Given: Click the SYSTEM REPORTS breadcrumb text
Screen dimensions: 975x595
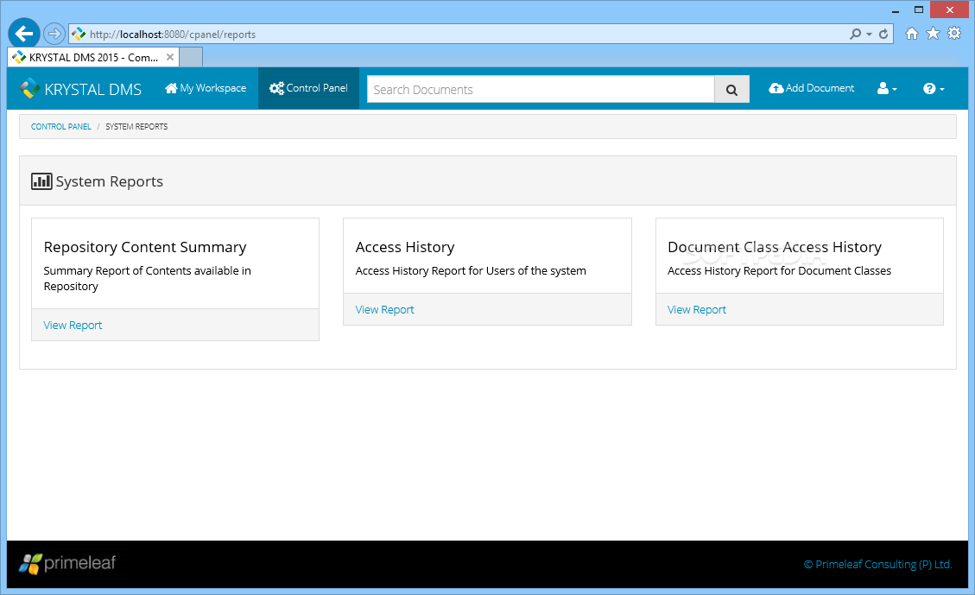Looking at the screenshot, I should 136,126.
